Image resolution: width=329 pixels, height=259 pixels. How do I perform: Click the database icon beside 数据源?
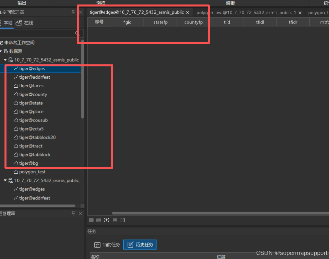[6, 51]
